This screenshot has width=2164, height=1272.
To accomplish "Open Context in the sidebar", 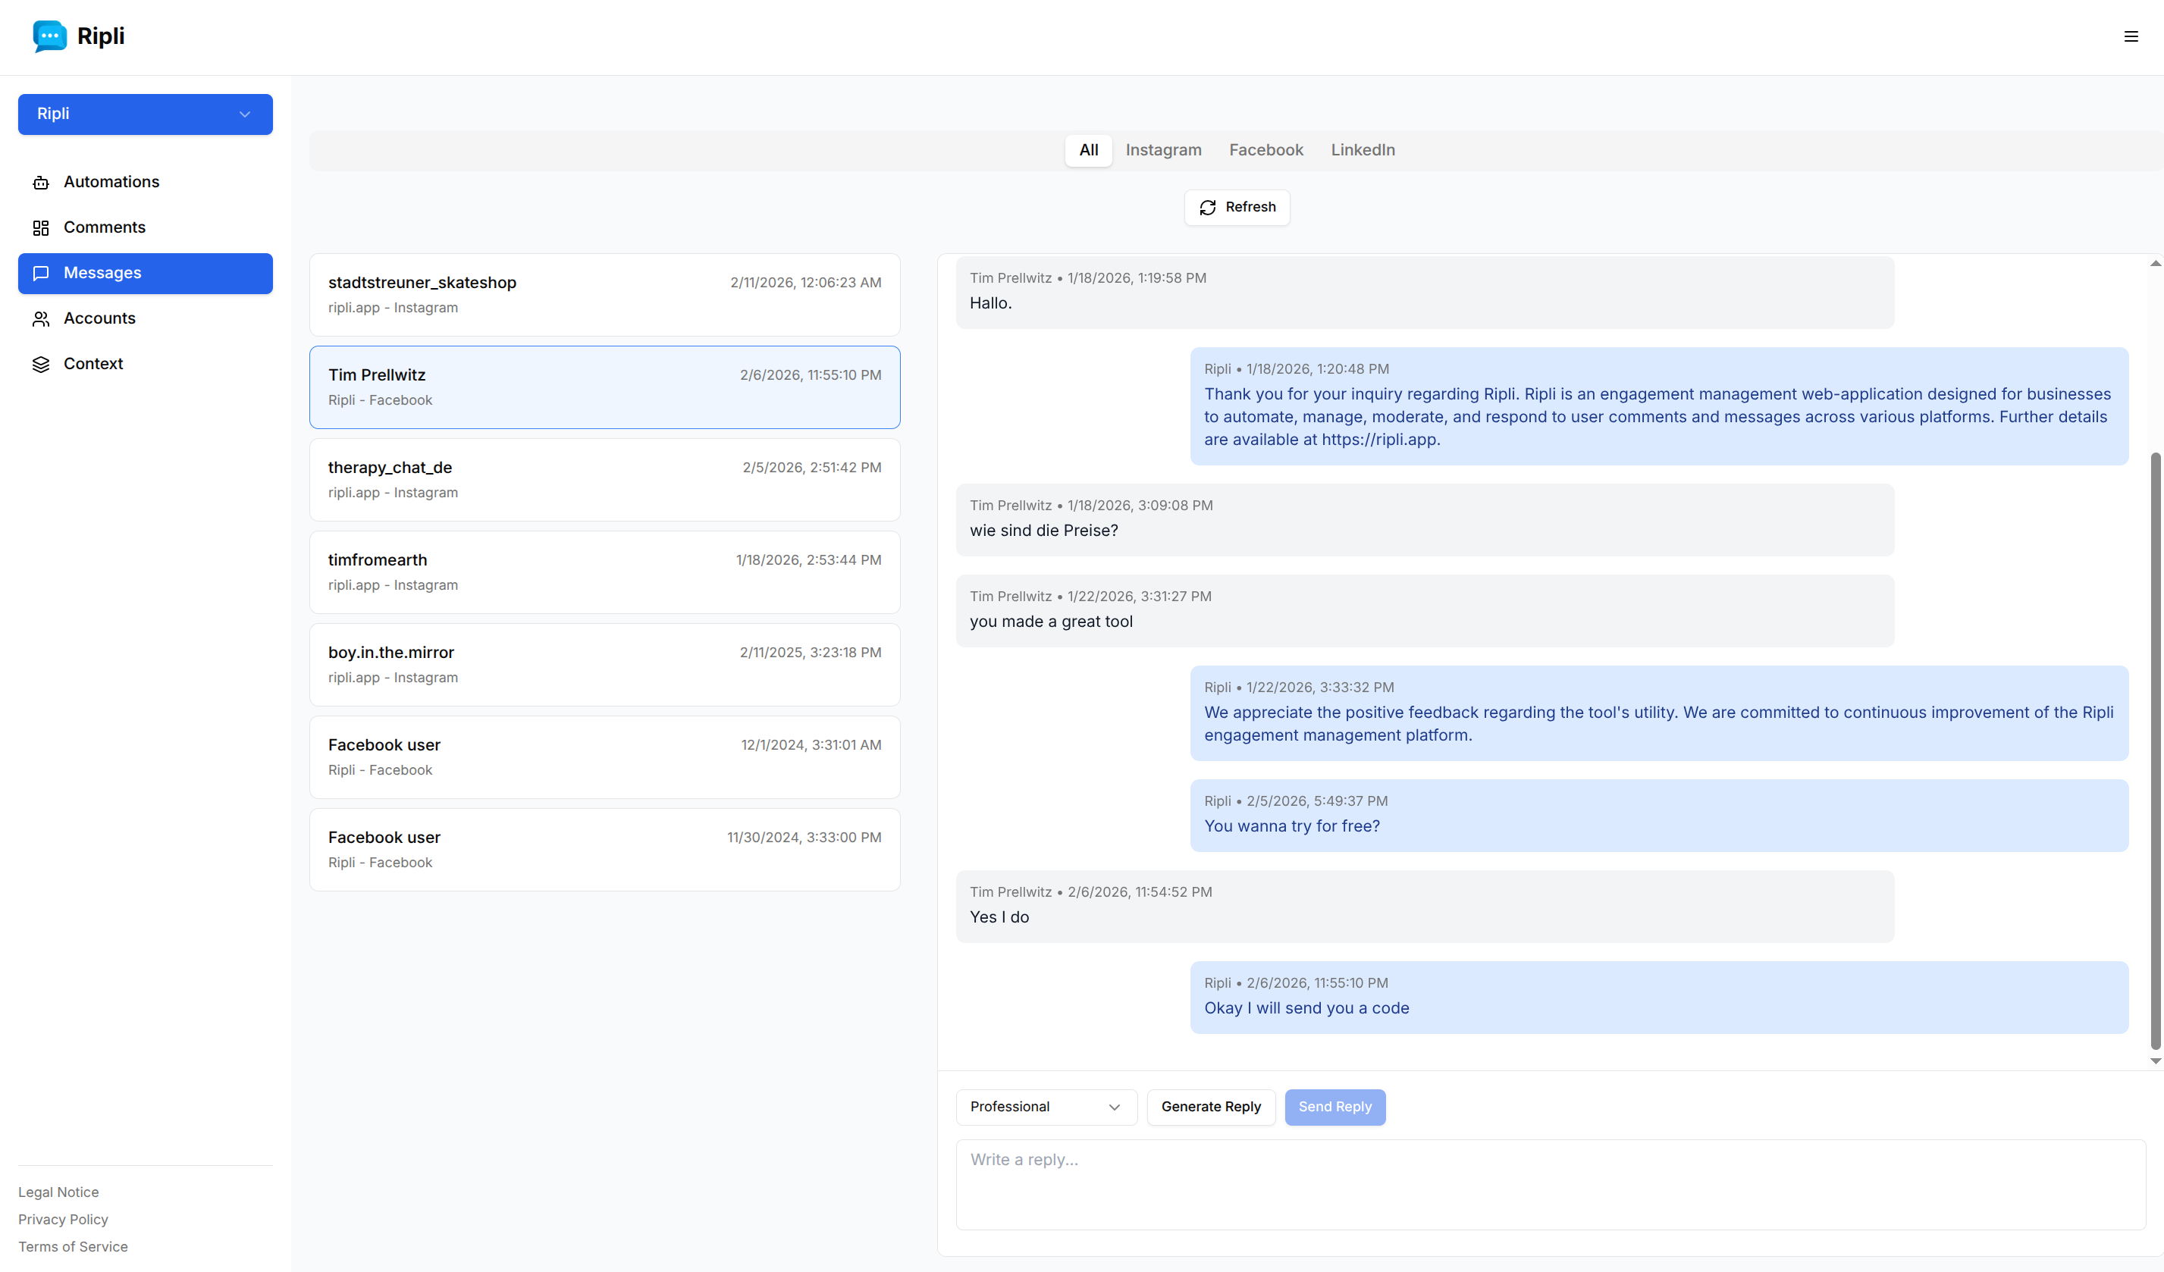I will pyautogui.click(x=145, y=364).
